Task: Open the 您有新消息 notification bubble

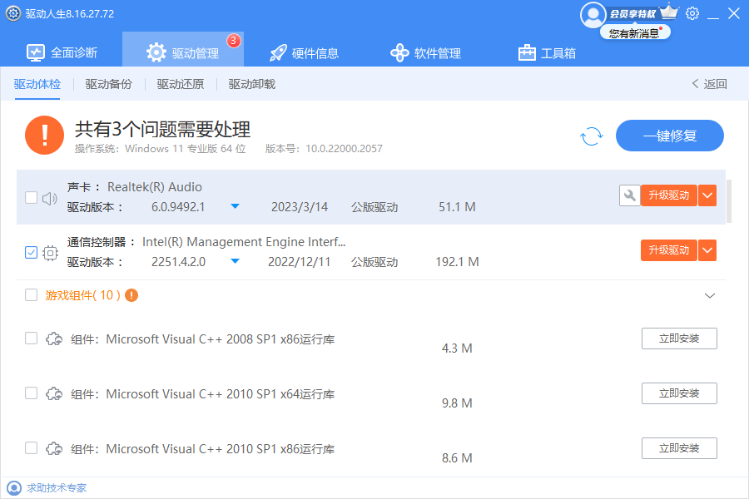Action: click(635, 33)
